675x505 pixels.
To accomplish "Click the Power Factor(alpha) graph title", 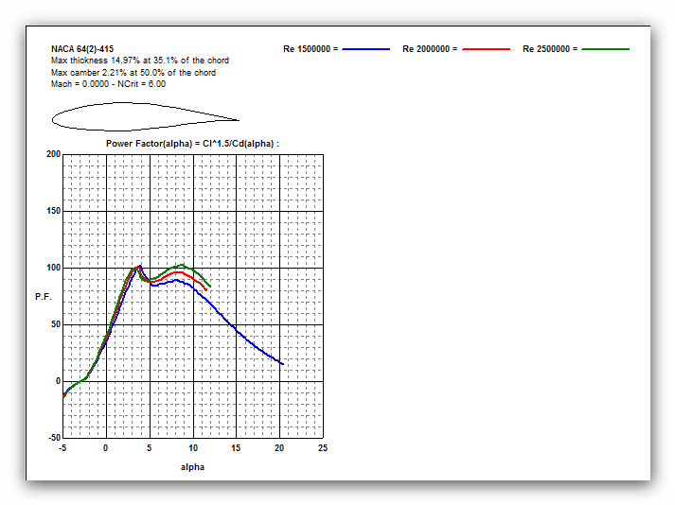I will pos(192,144).
